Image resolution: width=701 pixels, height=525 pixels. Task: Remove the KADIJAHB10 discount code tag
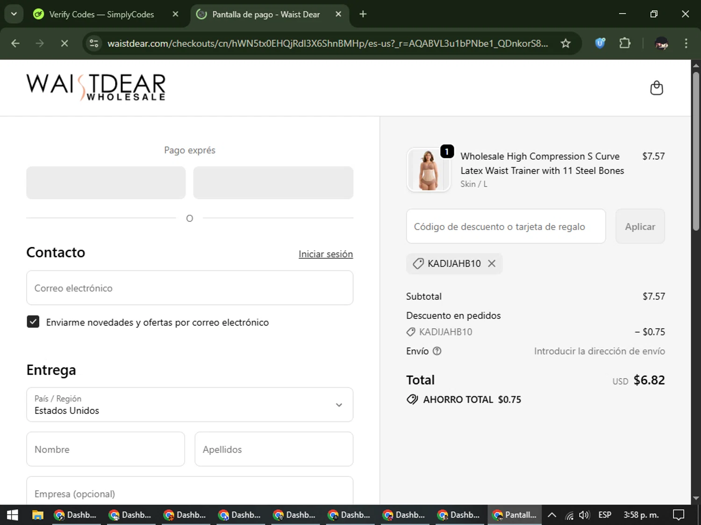(492, 264)
